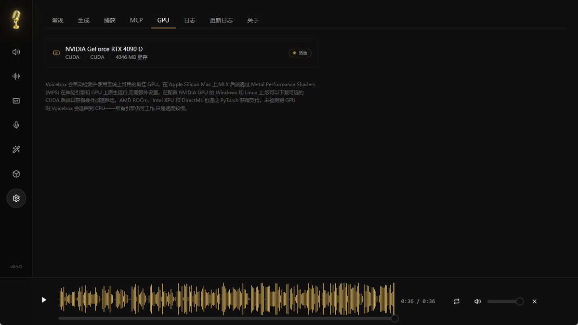Open the magic wand effects icon
Image resolution: width=578 pixels, height=325 pixels.
(x=16, y=150)
